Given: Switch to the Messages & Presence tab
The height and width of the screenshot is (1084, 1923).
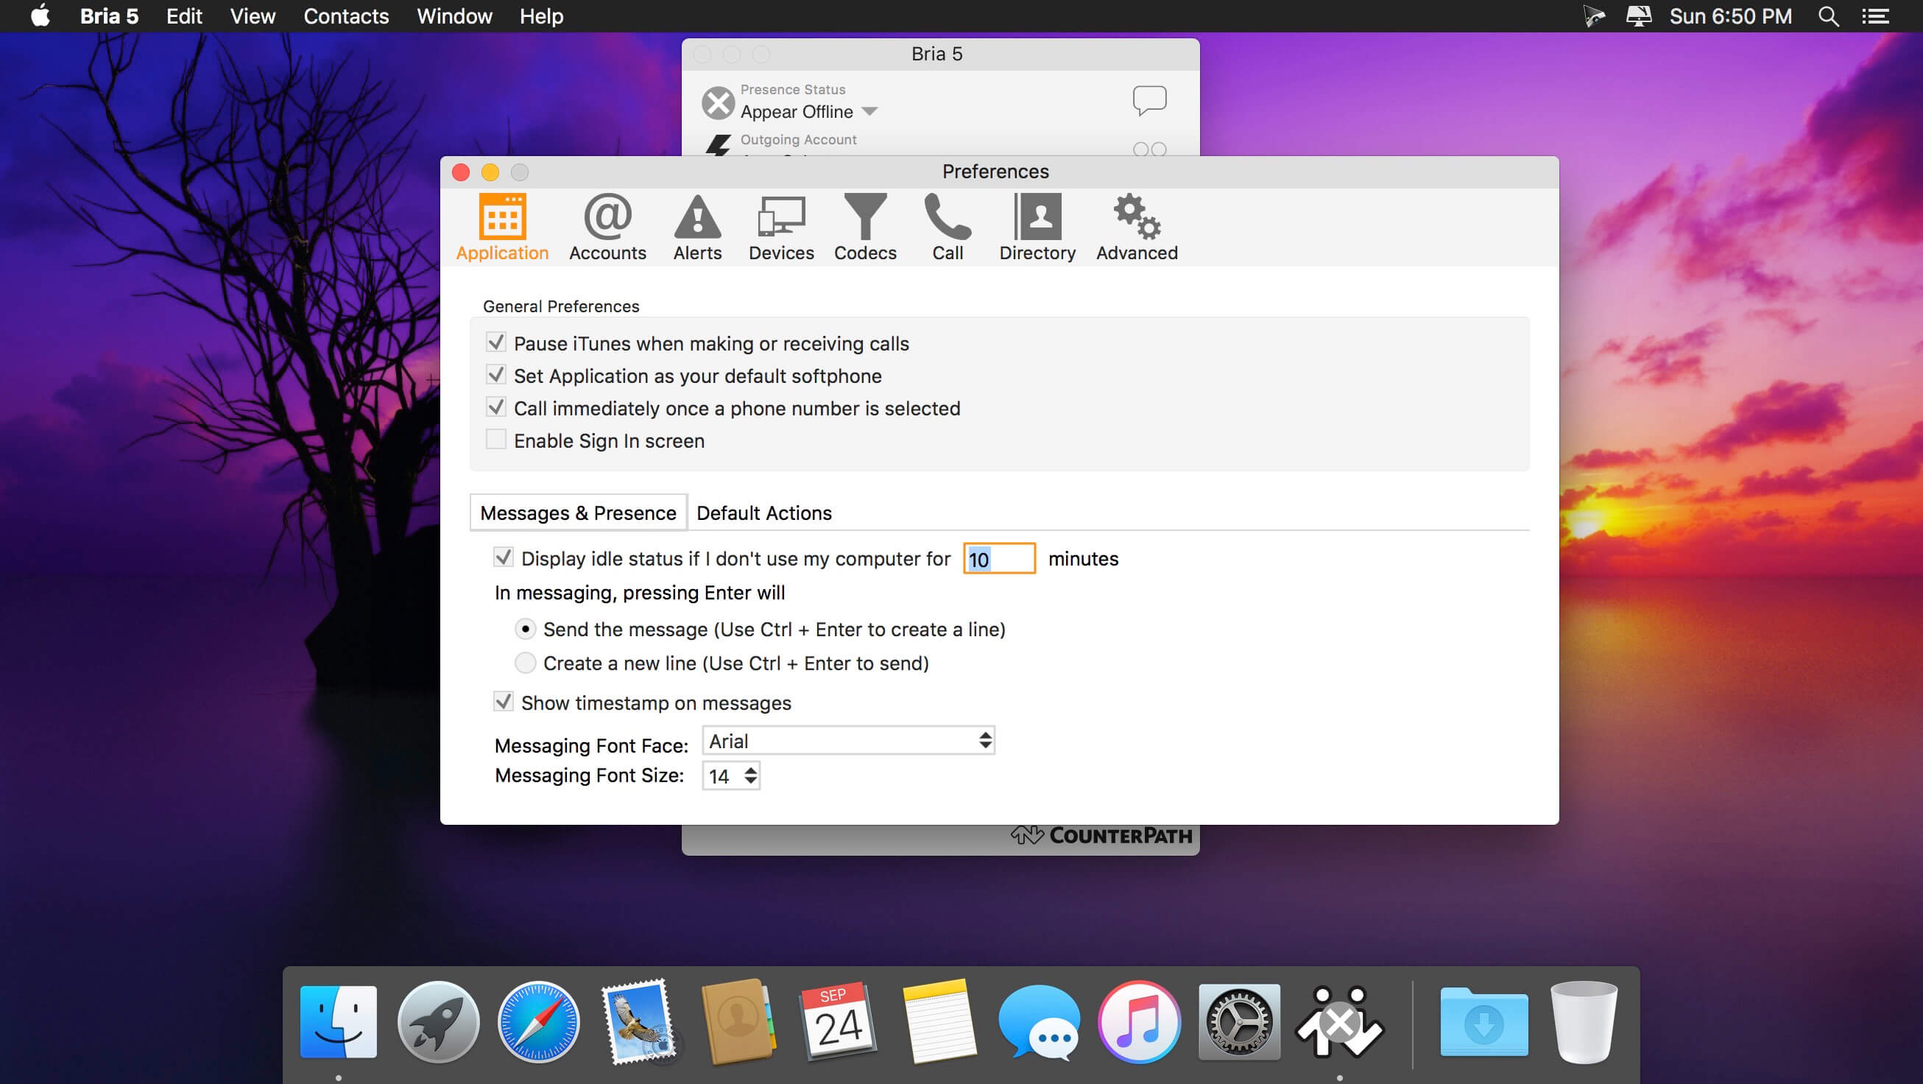Looking at the screenshot, I should [x=578, y=513].
